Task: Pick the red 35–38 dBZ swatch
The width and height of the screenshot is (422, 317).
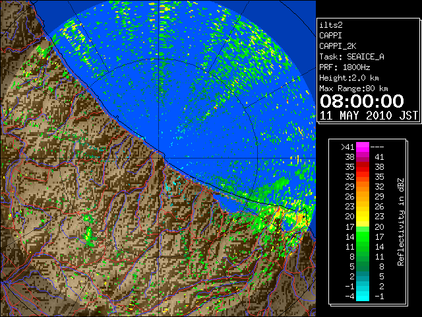Action: (363, 167)
